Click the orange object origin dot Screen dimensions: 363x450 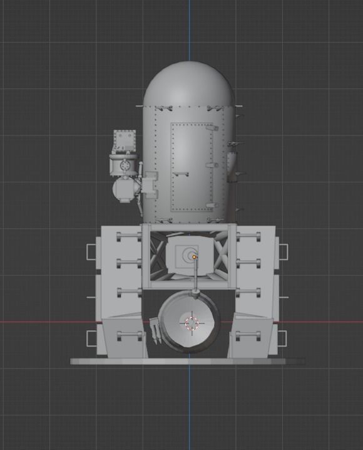tap(194, 257)
